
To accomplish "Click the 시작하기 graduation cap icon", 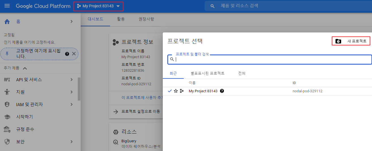I will pos(7,117).
